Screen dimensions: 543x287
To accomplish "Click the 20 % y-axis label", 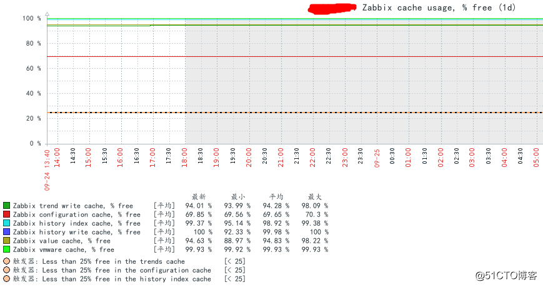I will [33, 118].
